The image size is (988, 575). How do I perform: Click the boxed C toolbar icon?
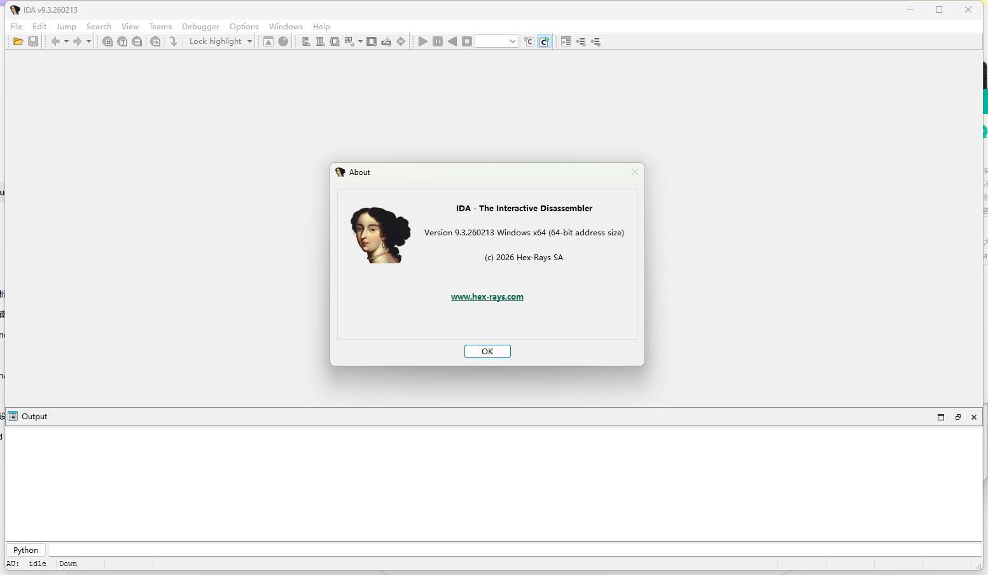coord(529,41)
